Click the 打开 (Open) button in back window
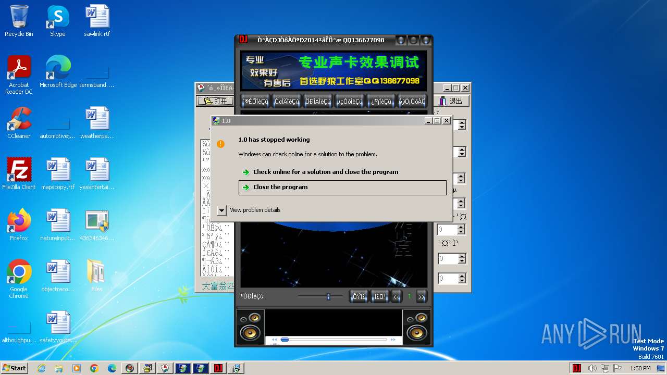The width and height of the screenshot is (667, 375). pos(215,101)
